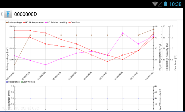Tap the 10:38 clock in the status bar

click(175, 4)
